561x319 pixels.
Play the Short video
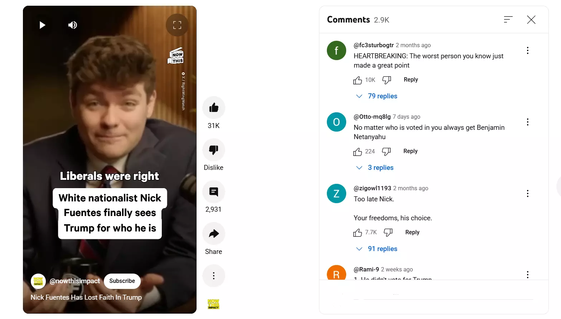(42, 25)
